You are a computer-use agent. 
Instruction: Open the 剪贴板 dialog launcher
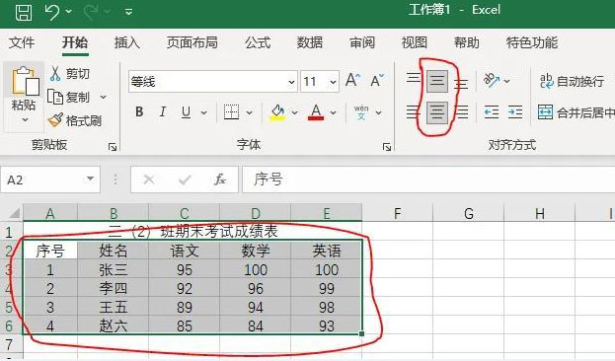click(113, 147)
